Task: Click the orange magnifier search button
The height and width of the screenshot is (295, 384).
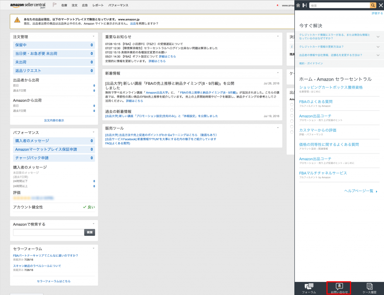Action: (x=373, y=5)
